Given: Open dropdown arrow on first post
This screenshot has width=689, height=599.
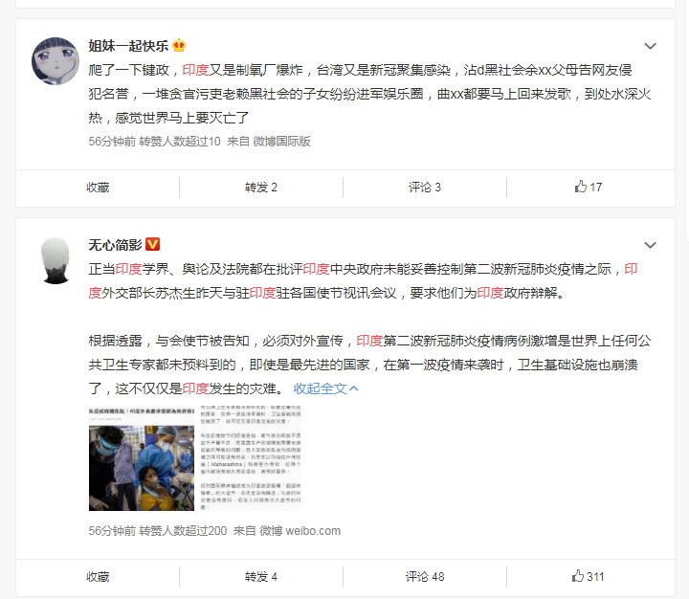Looking at the screenshot, I should (650, 46).
